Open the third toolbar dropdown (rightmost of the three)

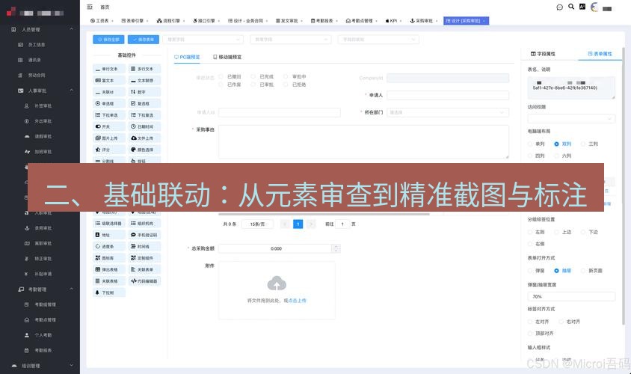378,40
